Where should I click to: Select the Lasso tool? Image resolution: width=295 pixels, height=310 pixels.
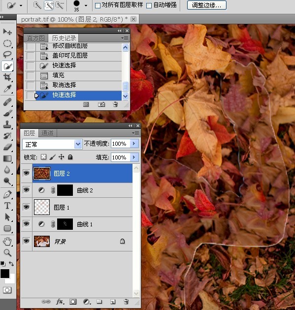7,54
